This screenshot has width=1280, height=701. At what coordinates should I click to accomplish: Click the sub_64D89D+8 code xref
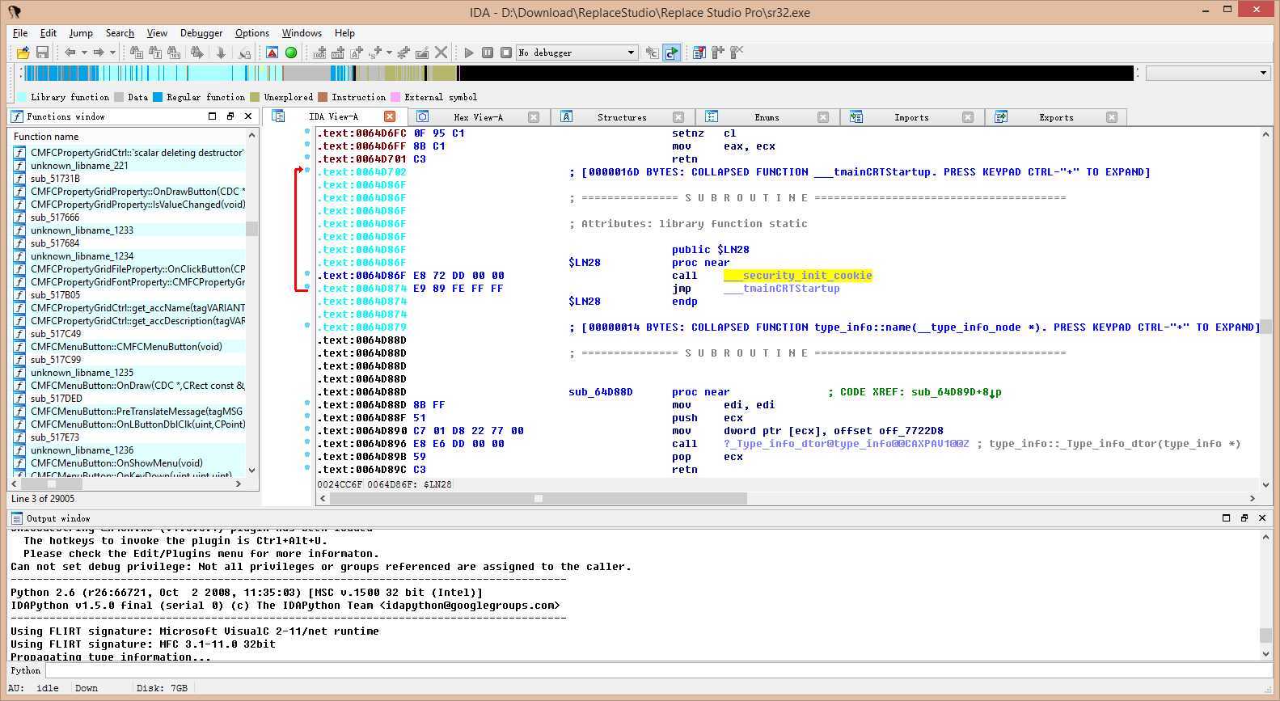coord(957,392)
